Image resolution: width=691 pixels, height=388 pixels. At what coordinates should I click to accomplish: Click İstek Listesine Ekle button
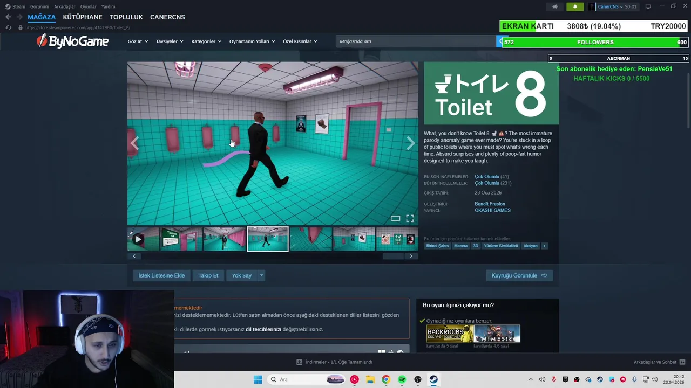[161, 275]
